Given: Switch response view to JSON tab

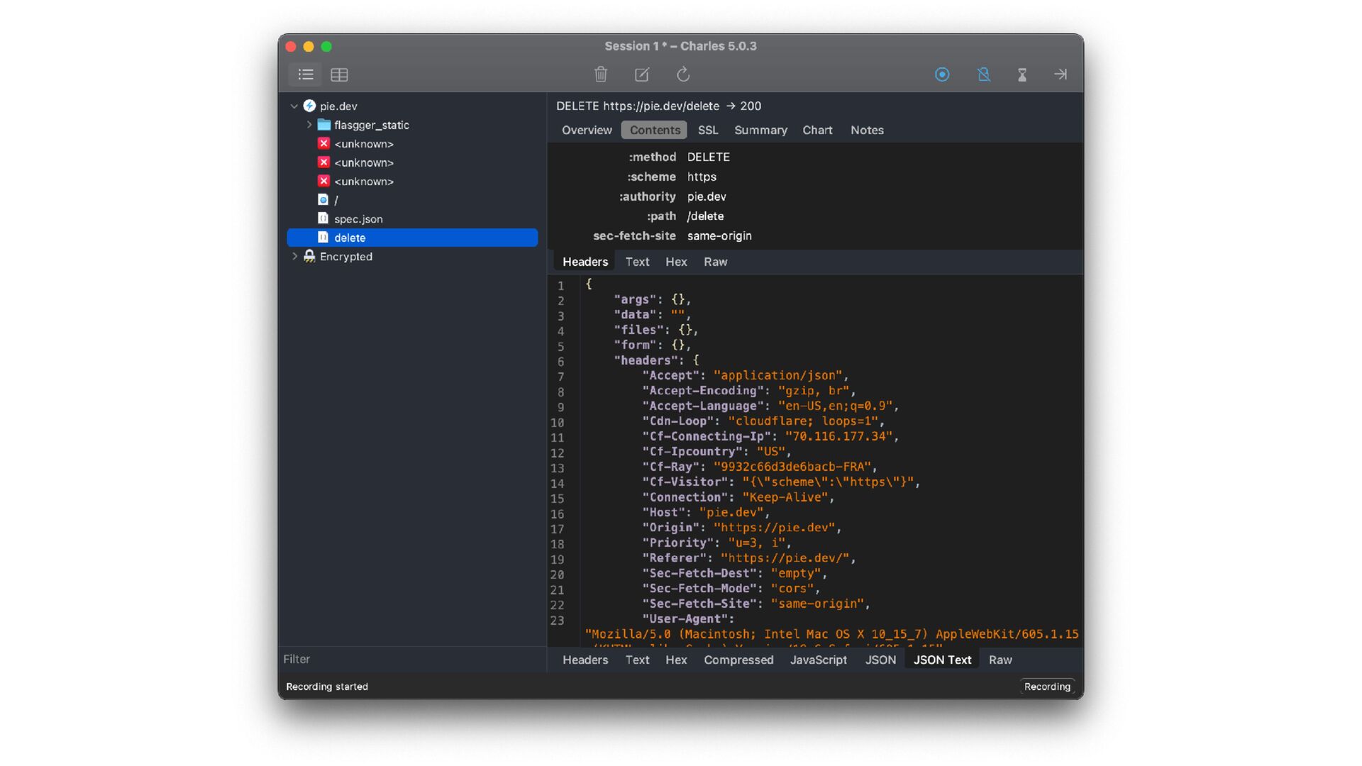Looking at the screenshot, I should tap(880, 660).
